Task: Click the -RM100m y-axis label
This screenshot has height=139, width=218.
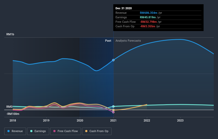Action: (13, 114)
